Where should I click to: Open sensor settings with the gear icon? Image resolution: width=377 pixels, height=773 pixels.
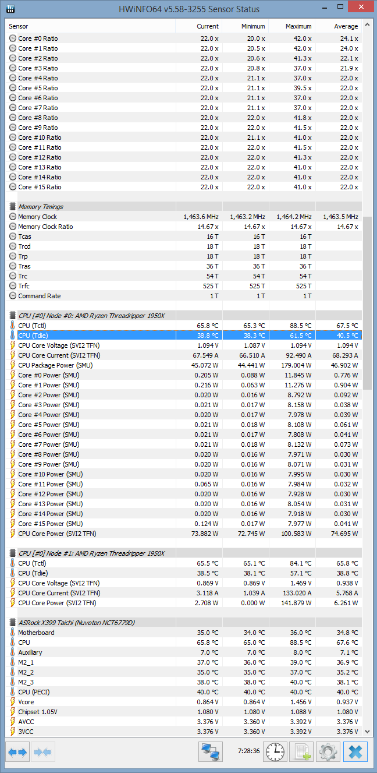pos(328,752)
